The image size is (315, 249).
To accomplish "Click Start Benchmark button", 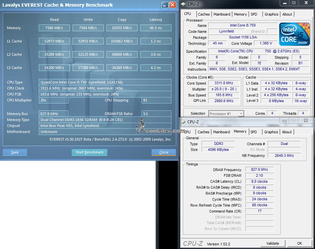I will coord(90,152).
